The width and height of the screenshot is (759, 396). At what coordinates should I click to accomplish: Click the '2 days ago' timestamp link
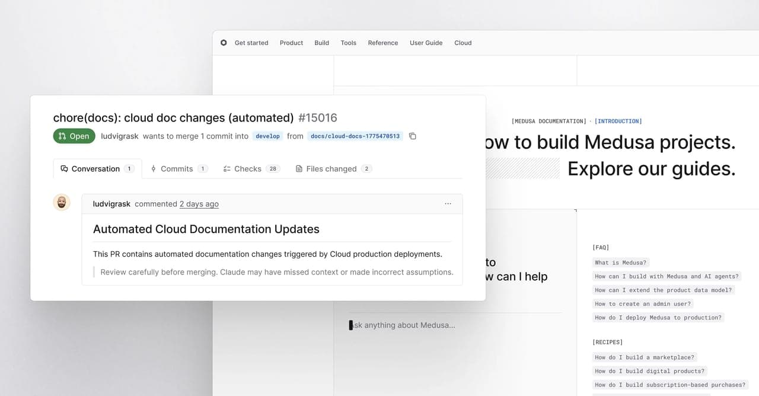click(x=199, y=204)
